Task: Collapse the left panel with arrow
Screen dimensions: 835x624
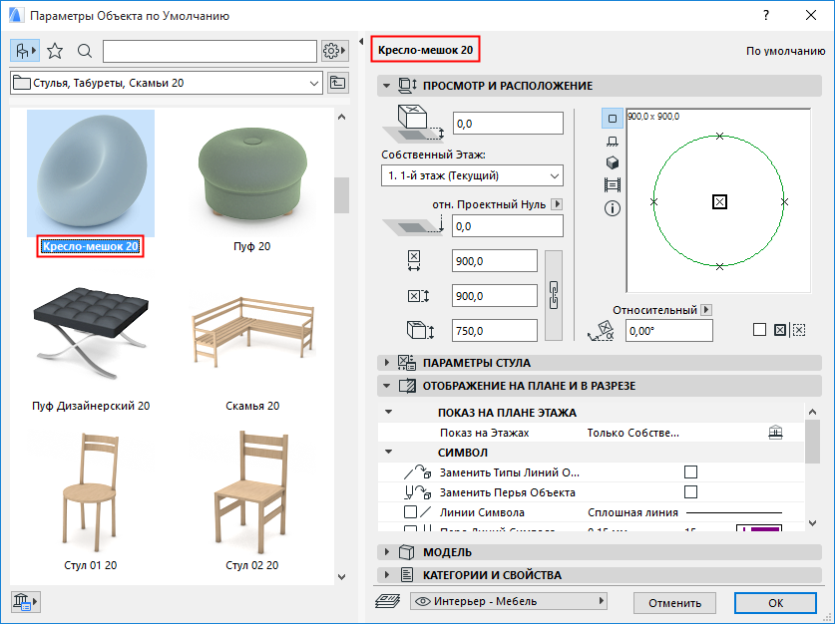Action: [x=361, y=41]
